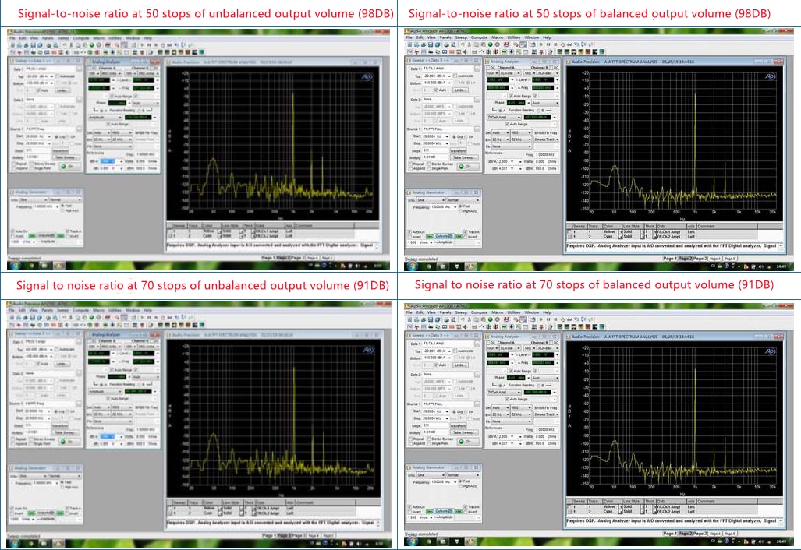Open generator Sine waveform dropdown, balanced 98DB screenshot
This screenshot has height=550, width=801.
pos(430,200)
